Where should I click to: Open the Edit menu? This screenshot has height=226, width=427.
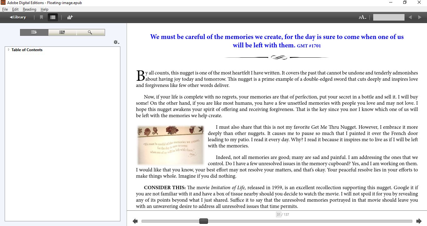pos(15,9)
